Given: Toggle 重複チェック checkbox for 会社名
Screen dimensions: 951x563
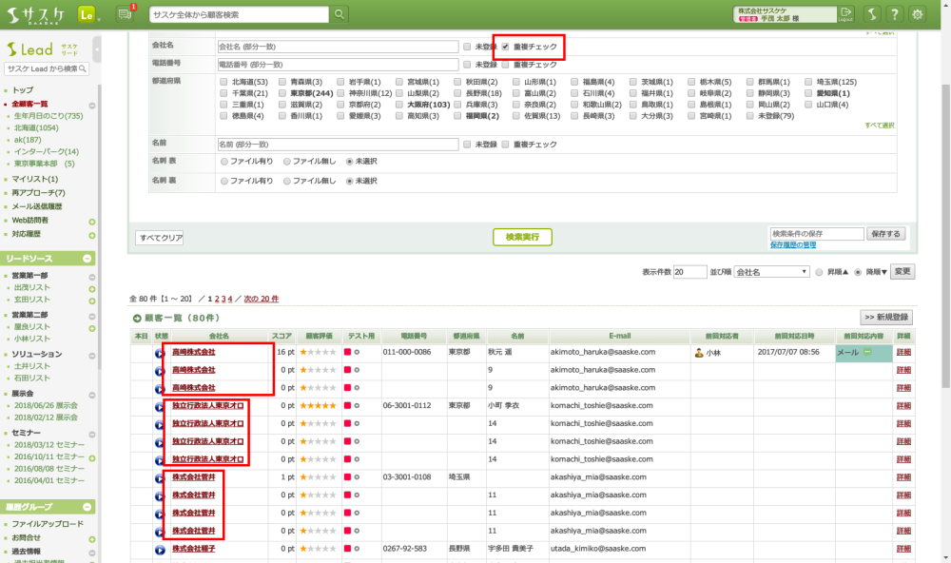Looking at the screenshot, I should (505, 47).
